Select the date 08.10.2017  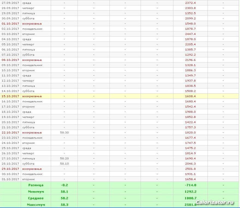click(10, 60)
